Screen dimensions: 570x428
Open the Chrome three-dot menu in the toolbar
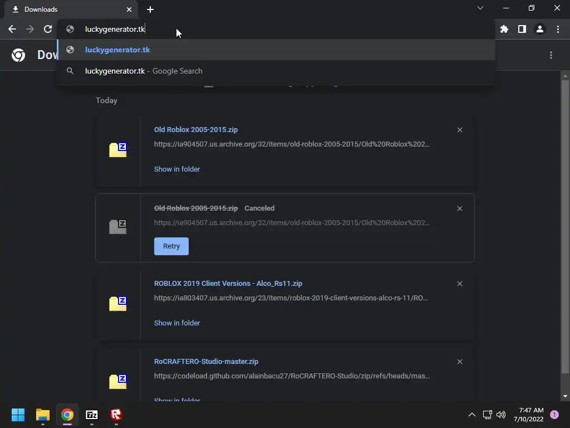(x=558, y=29)
